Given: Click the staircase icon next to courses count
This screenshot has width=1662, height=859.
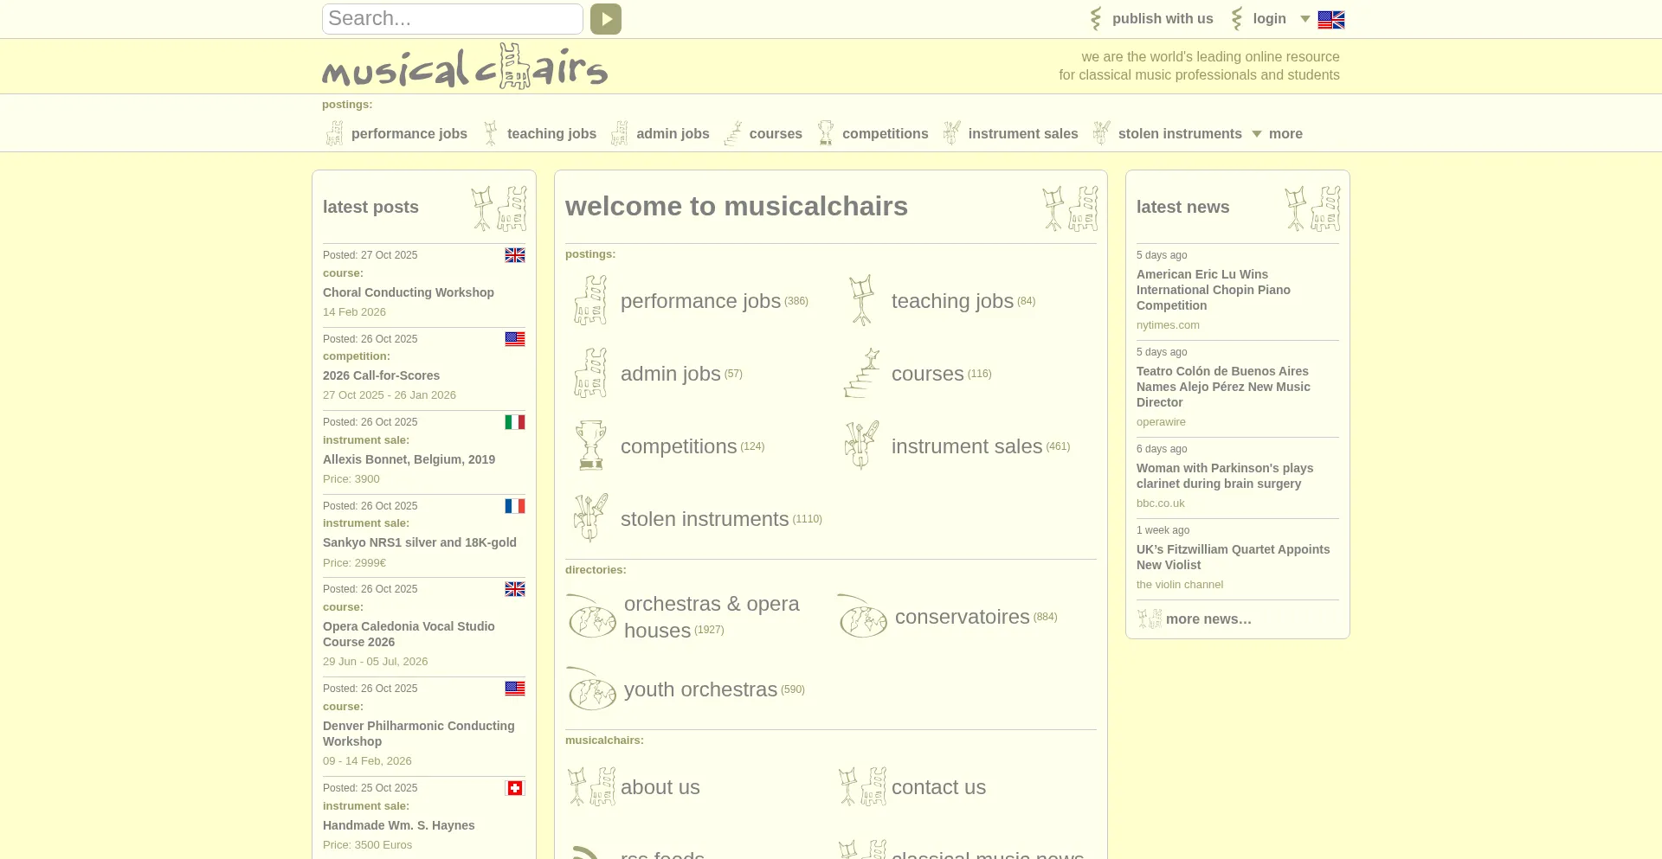Looking at the screenshot, I should 861,374.
